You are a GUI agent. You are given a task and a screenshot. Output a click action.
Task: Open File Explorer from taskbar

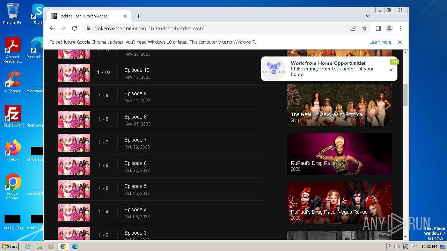tap(39, 246)
